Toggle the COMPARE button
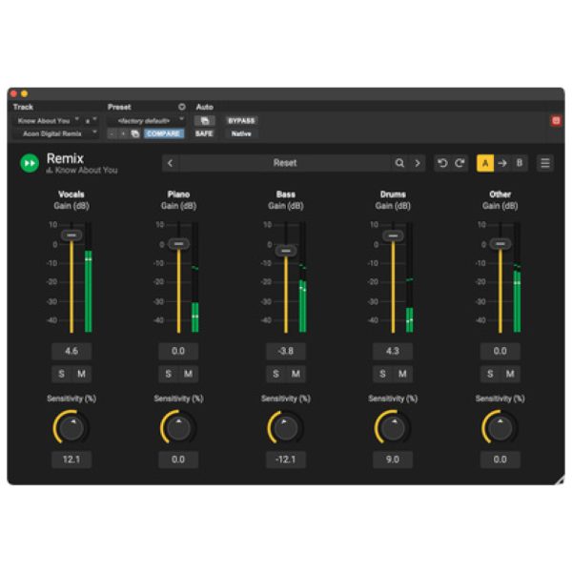 (163, 133)
